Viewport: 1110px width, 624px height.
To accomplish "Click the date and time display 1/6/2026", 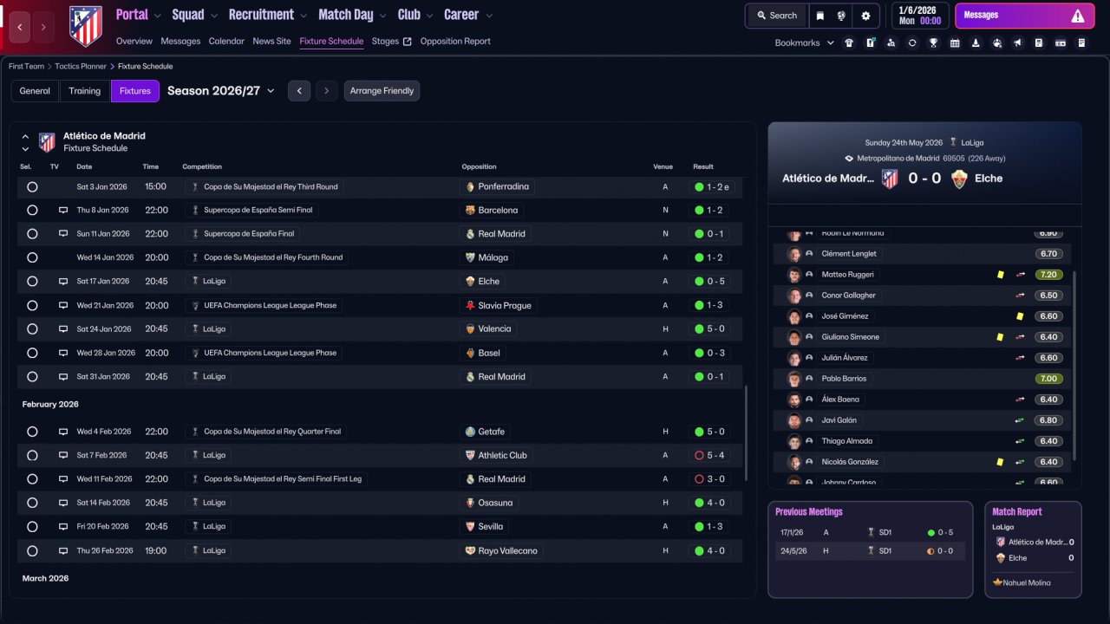I will tap(919, 16).
